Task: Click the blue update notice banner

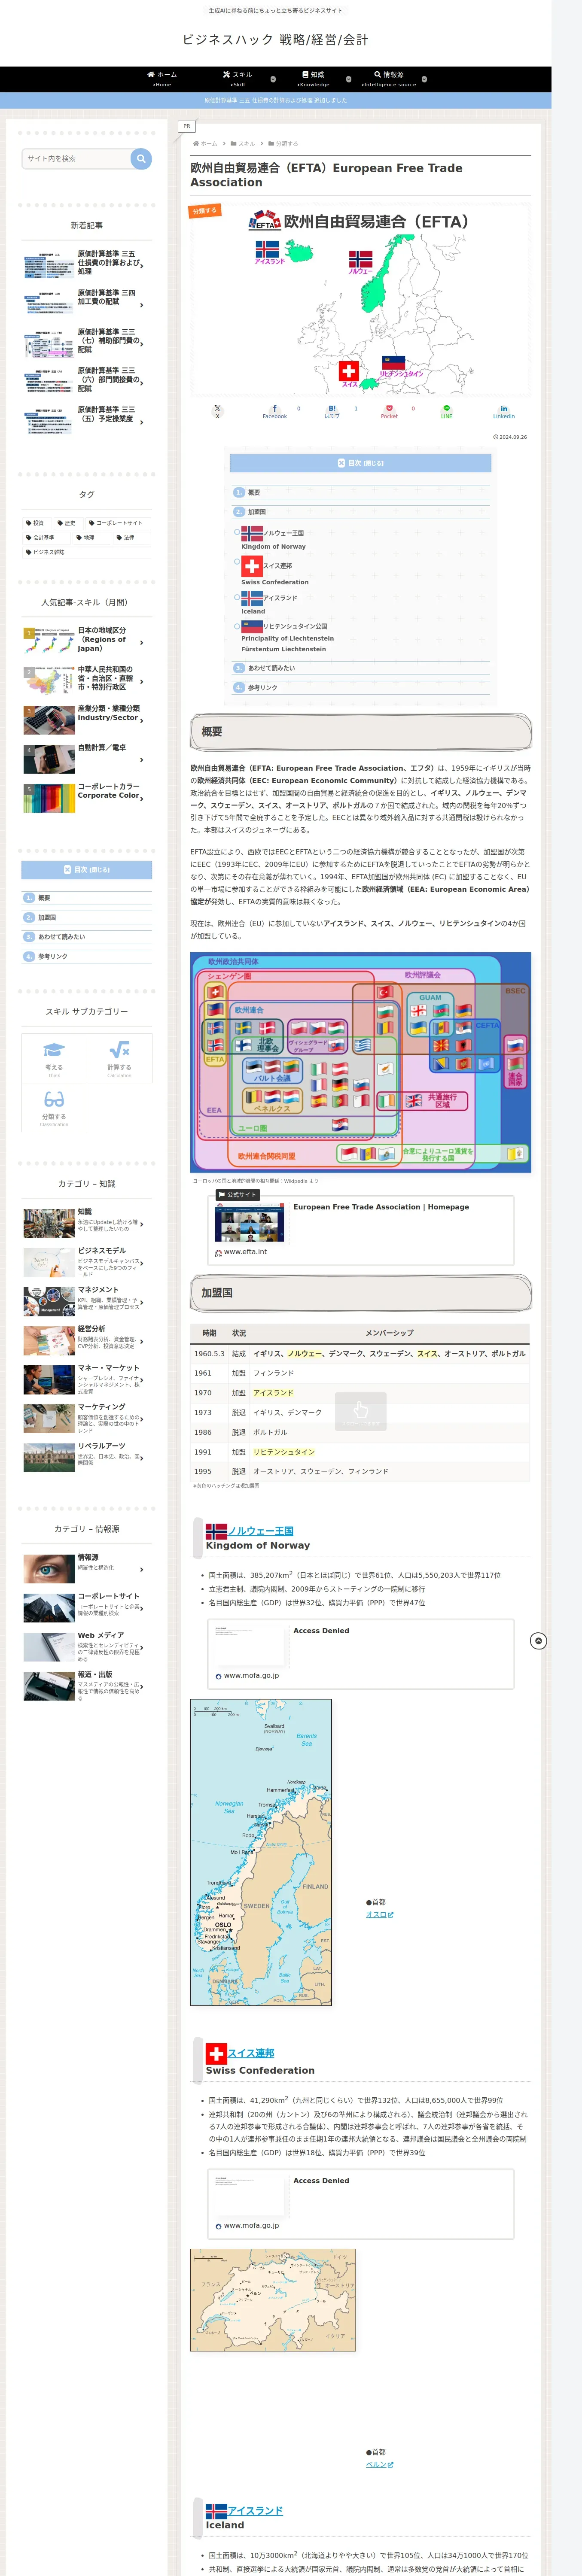Action: (x=276, y=100)
